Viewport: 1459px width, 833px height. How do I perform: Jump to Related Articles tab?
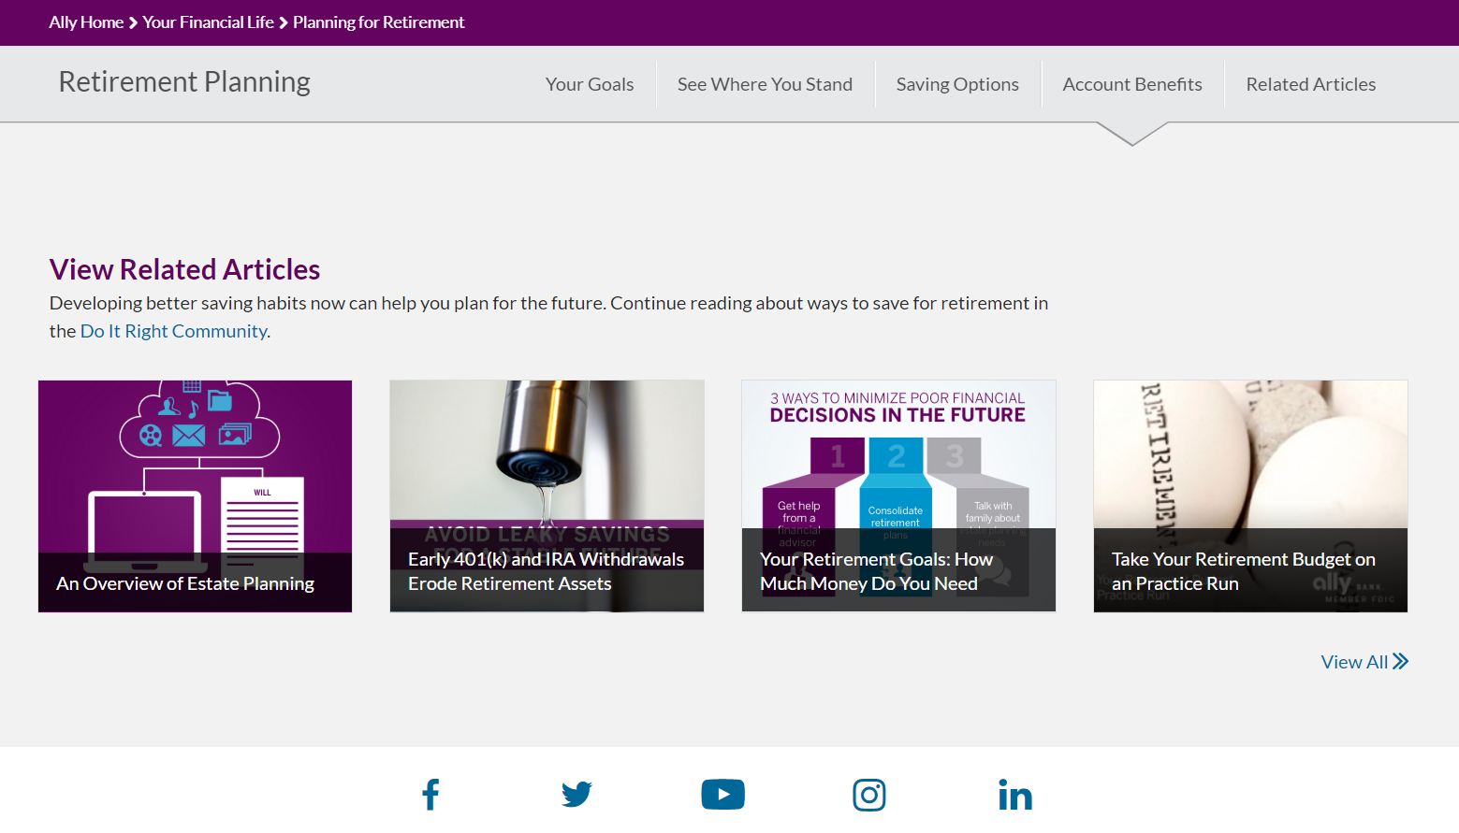point(1310,84)
